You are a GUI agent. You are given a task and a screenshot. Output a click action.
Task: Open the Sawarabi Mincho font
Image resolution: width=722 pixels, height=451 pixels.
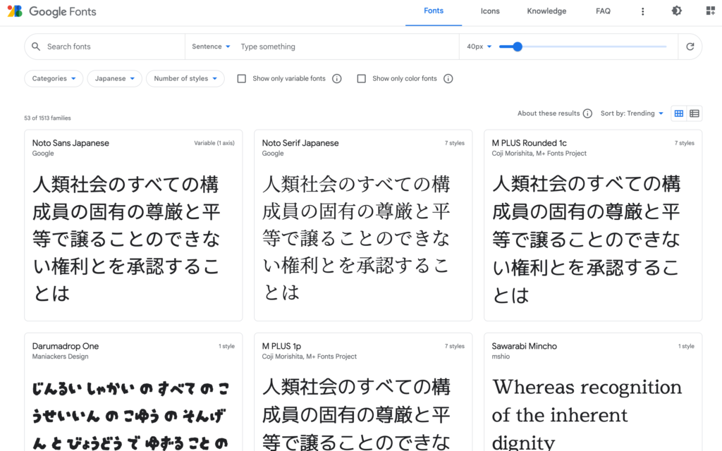point(524,346)
